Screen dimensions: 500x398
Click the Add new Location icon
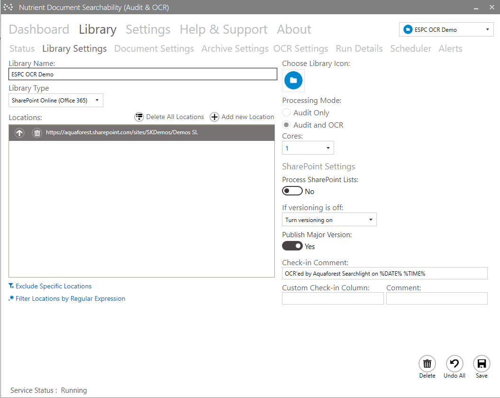214,117
